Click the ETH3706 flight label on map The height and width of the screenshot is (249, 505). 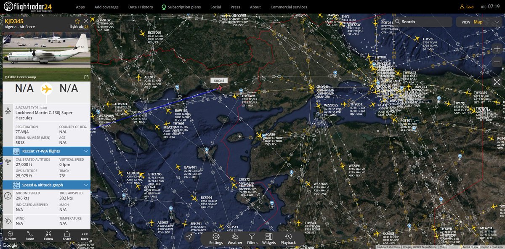(155, 174)
